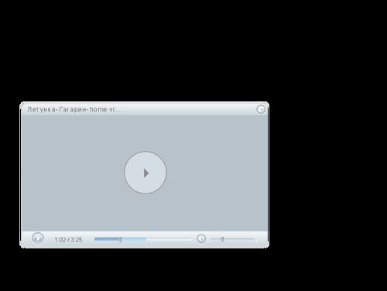387x291 pixels.
Task: Click the small play button in control bar
Action: [x=38, y=238]
